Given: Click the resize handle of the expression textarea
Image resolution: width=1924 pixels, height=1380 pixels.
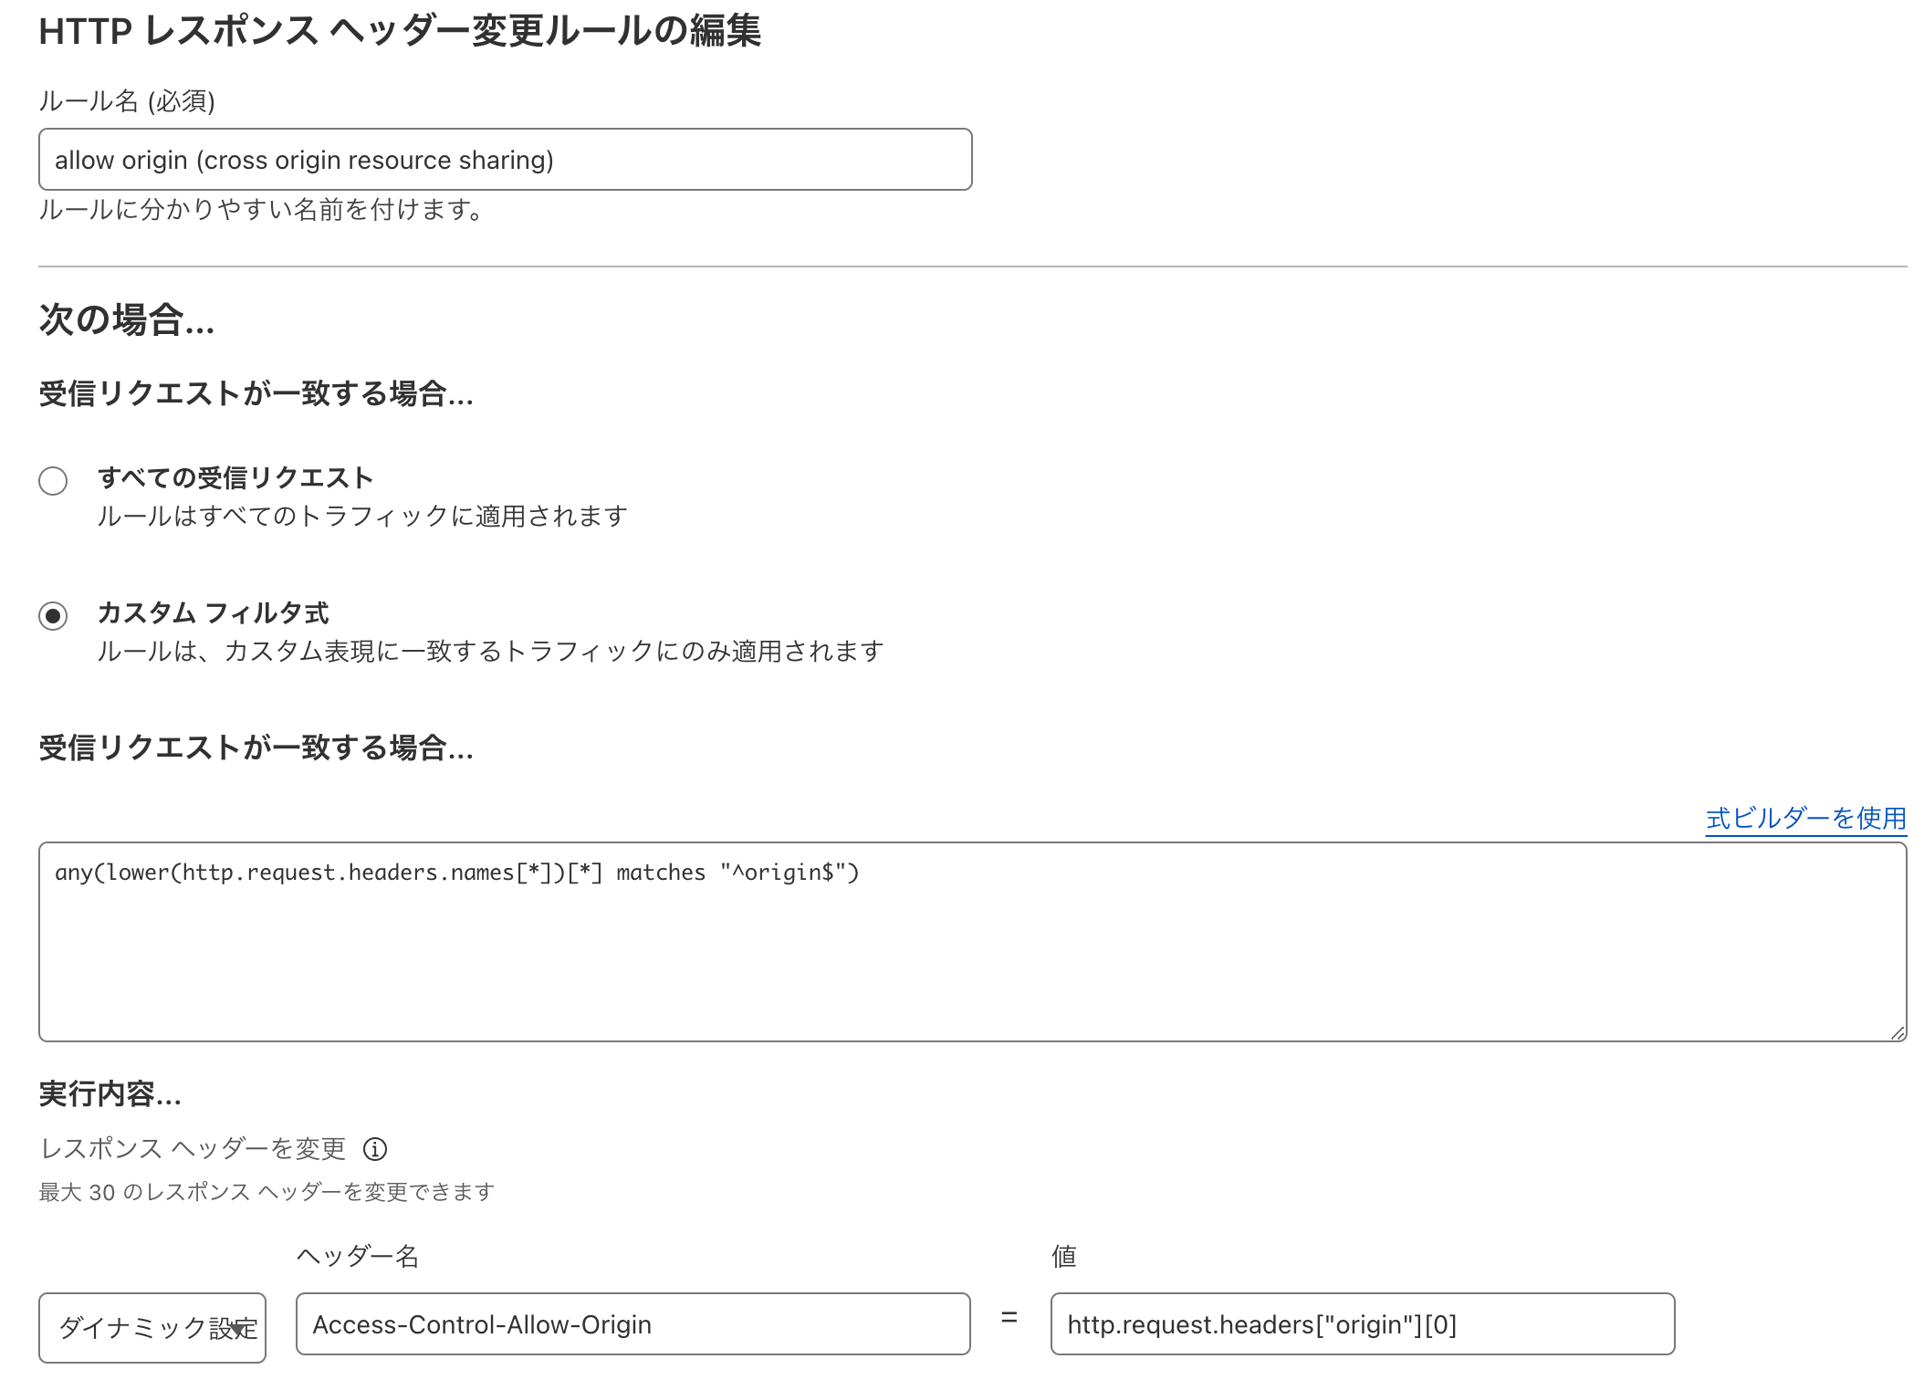Looking at the screenshot, I should tap(1897, 1031).
